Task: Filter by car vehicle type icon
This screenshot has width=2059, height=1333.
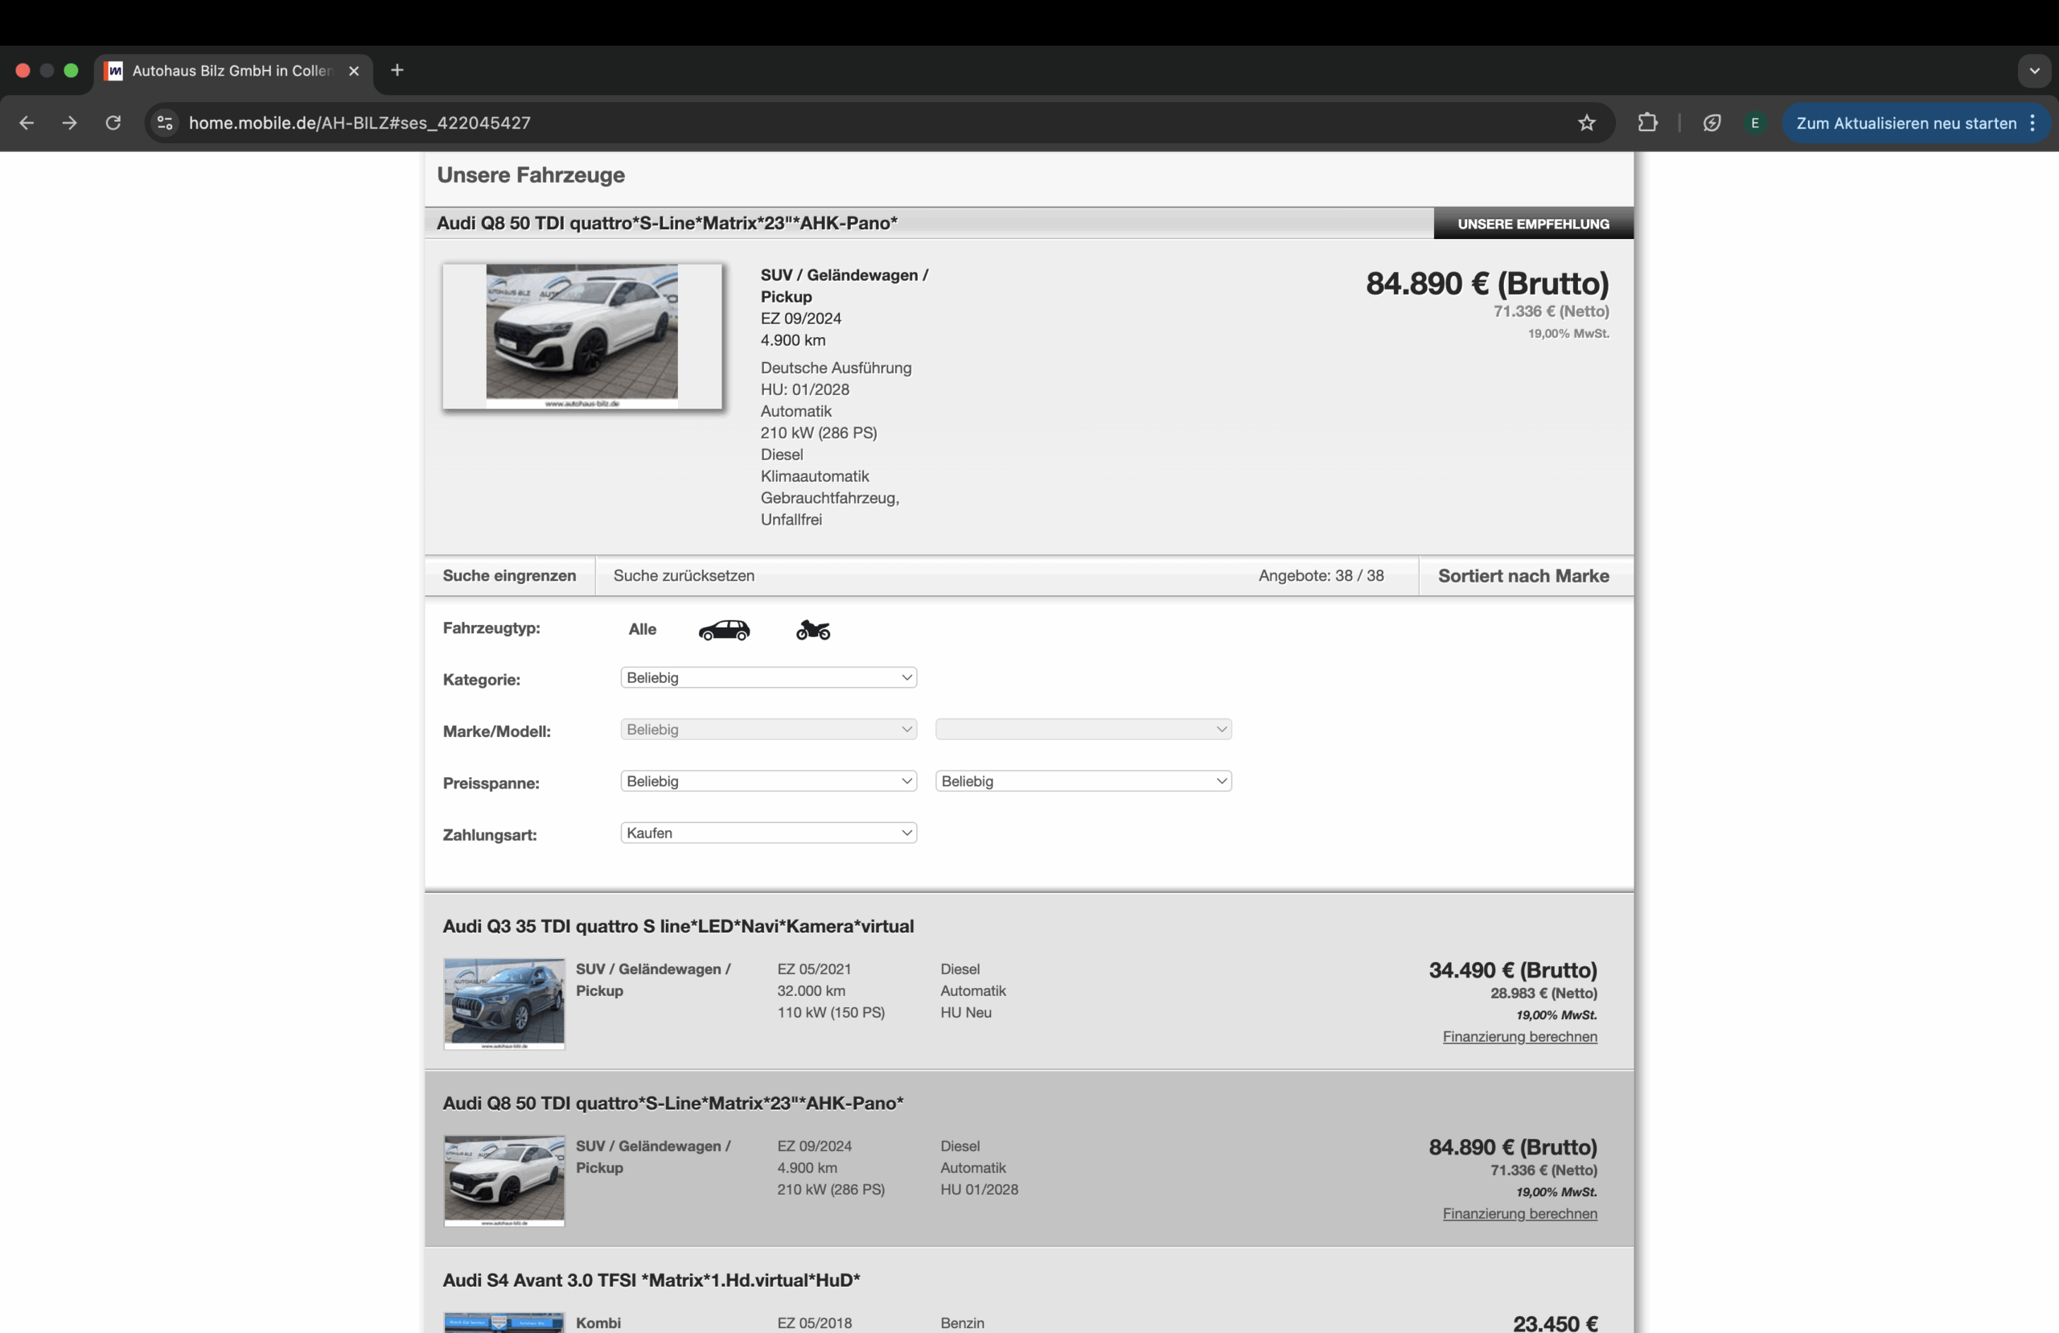Action: click(724, 629)
